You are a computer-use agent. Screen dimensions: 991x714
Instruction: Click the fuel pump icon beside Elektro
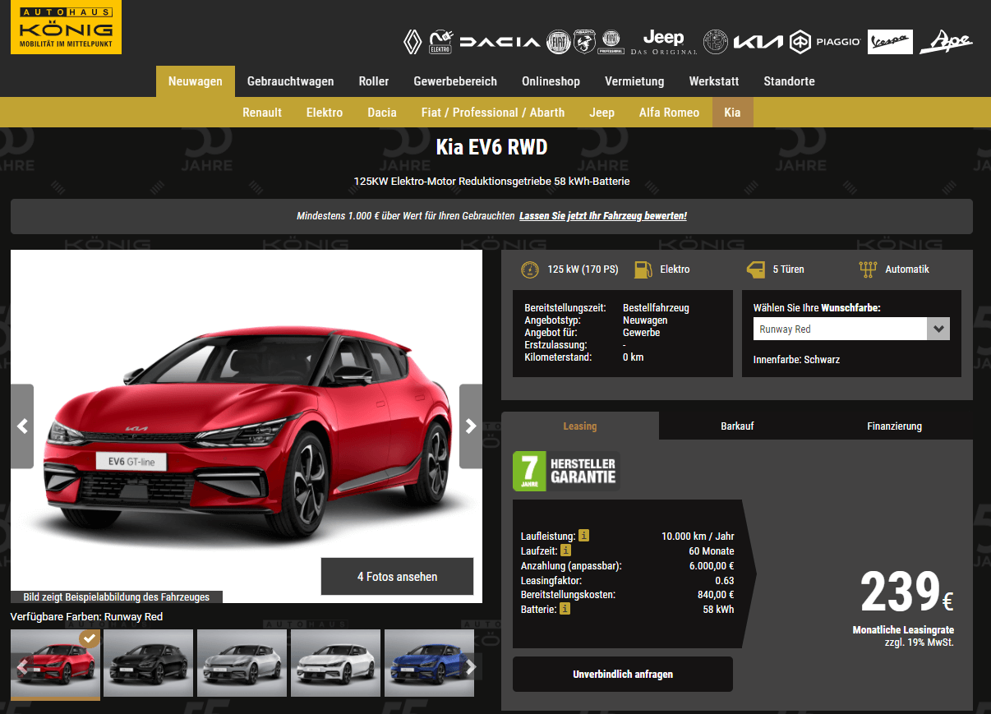tap(644, 269)
